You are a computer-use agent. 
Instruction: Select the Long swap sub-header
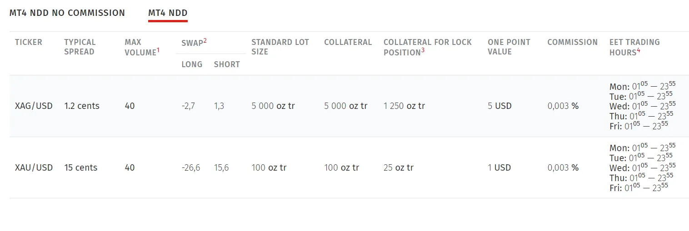point(192,64)
